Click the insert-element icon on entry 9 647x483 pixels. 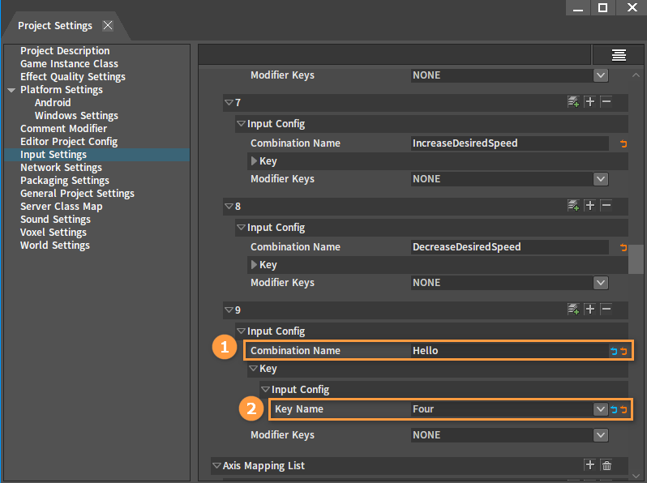point(573,310)
